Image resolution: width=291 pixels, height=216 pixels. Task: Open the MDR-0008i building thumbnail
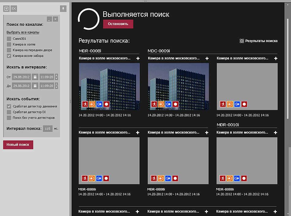tap(109, 86)
